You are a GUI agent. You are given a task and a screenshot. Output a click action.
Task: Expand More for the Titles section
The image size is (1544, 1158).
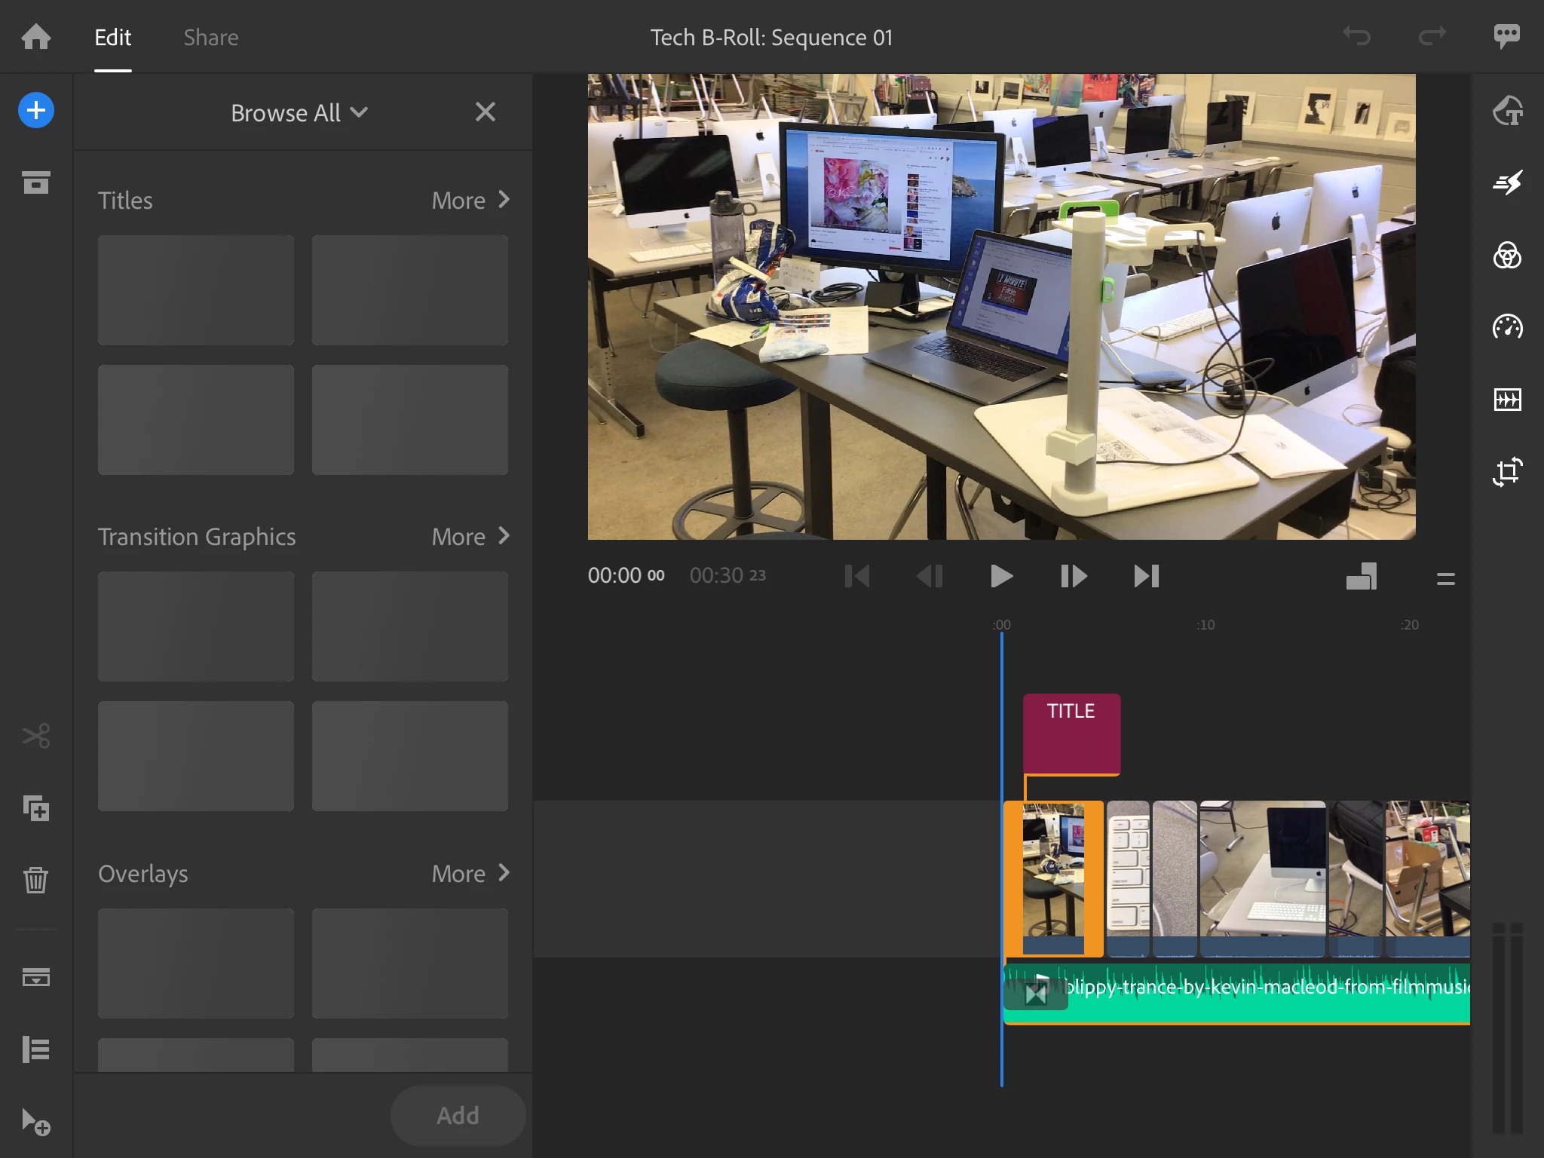click(470, 201)
